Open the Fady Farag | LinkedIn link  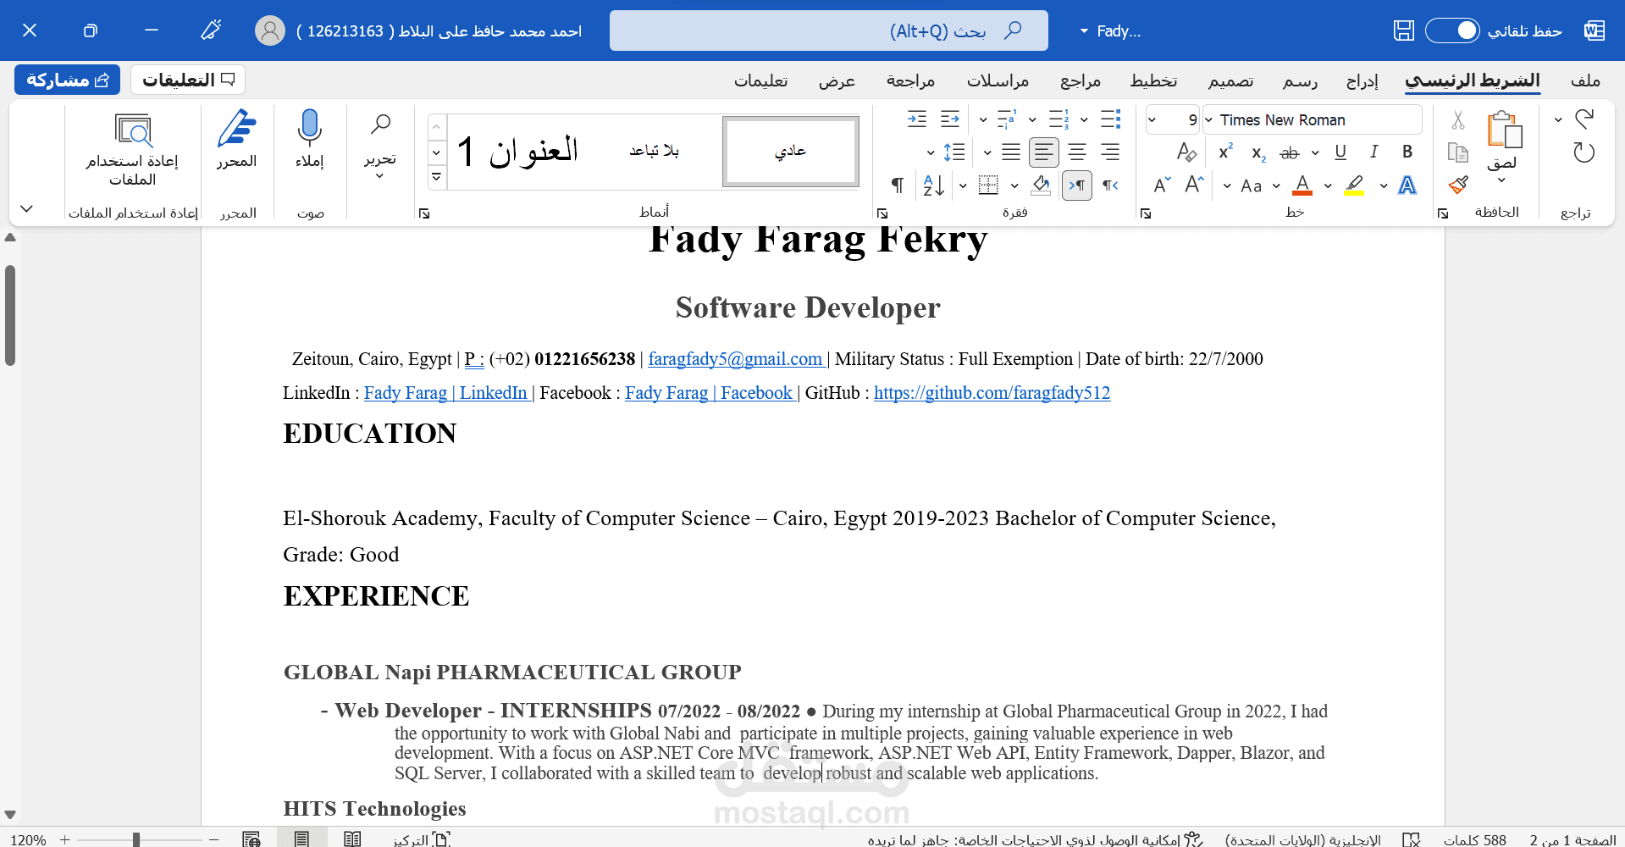click(445, 393)
